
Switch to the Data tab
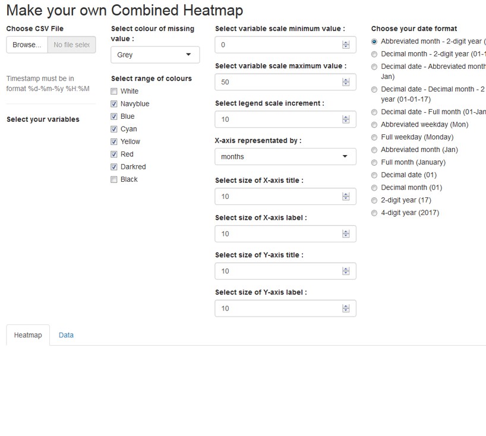tap(66, 334)
